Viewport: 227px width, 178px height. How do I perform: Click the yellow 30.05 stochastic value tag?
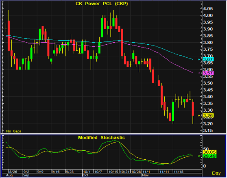coord(210,152)
